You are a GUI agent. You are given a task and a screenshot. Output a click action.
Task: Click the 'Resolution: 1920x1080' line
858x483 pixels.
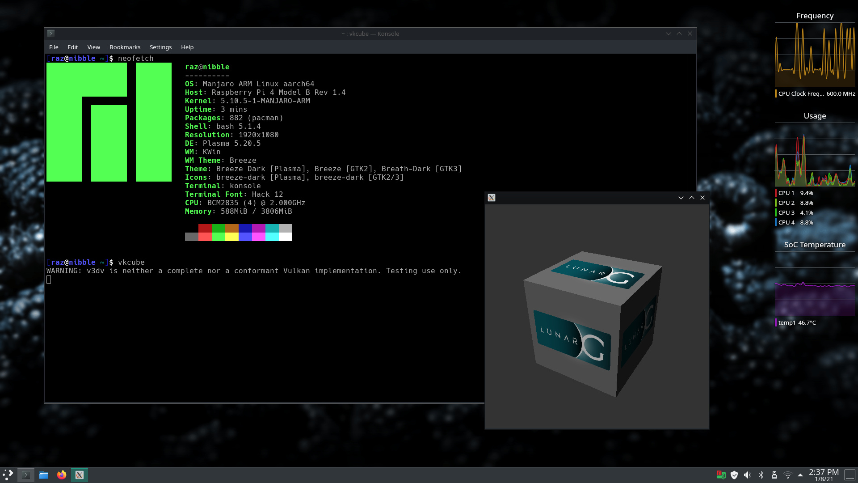(232, 135)
